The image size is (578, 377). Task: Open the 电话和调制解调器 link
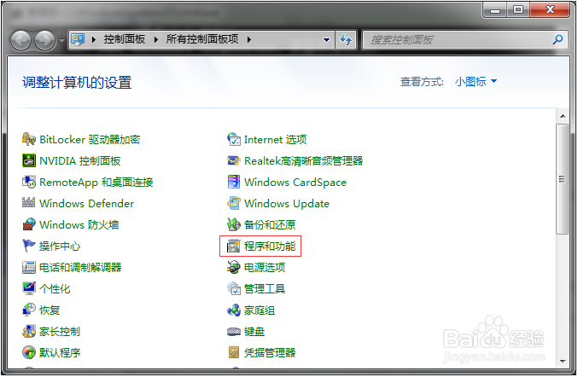80,267
